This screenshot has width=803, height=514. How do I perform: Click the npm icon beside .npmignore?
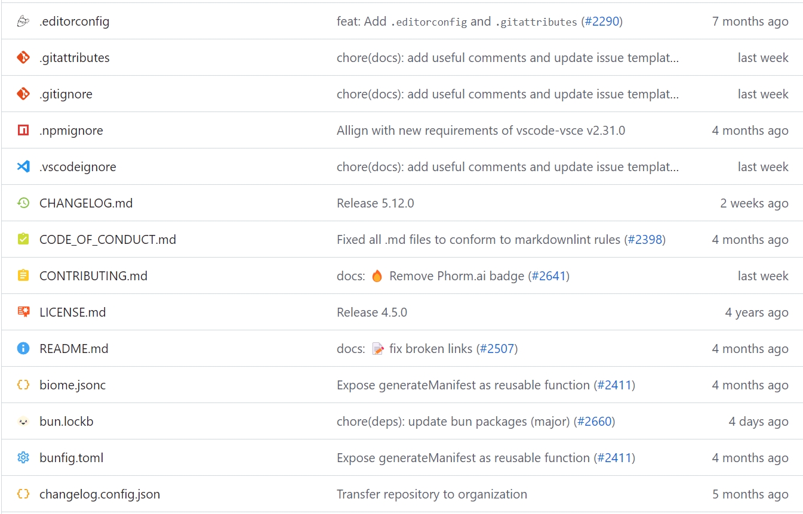[23, 131]
